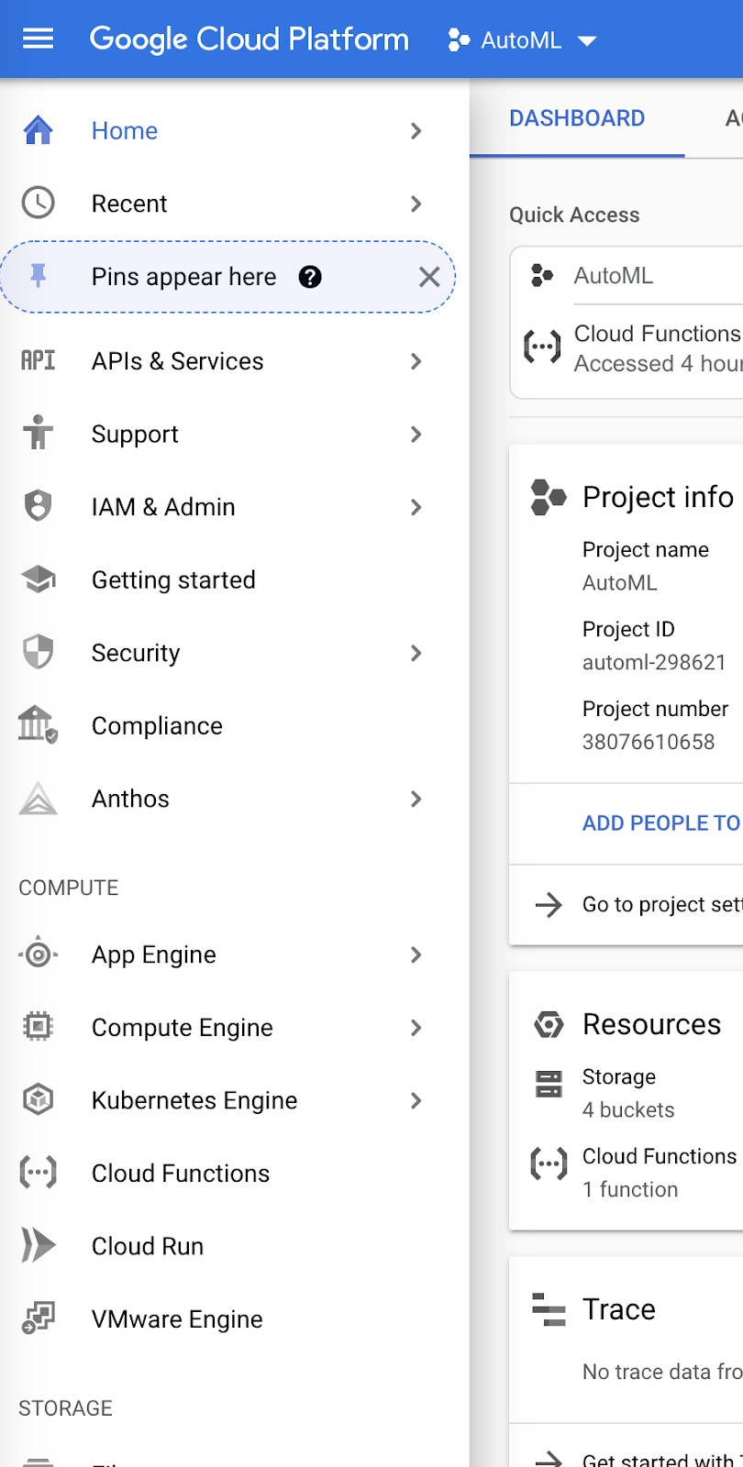The height and width of the screenshot is (1467, 743).
Task: Click the project number 38076610658
Action: 649,742
